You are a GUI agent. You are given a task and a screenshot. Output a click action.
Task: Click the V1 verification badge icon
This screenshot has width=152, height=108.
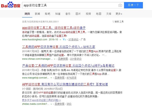(64, 39)
